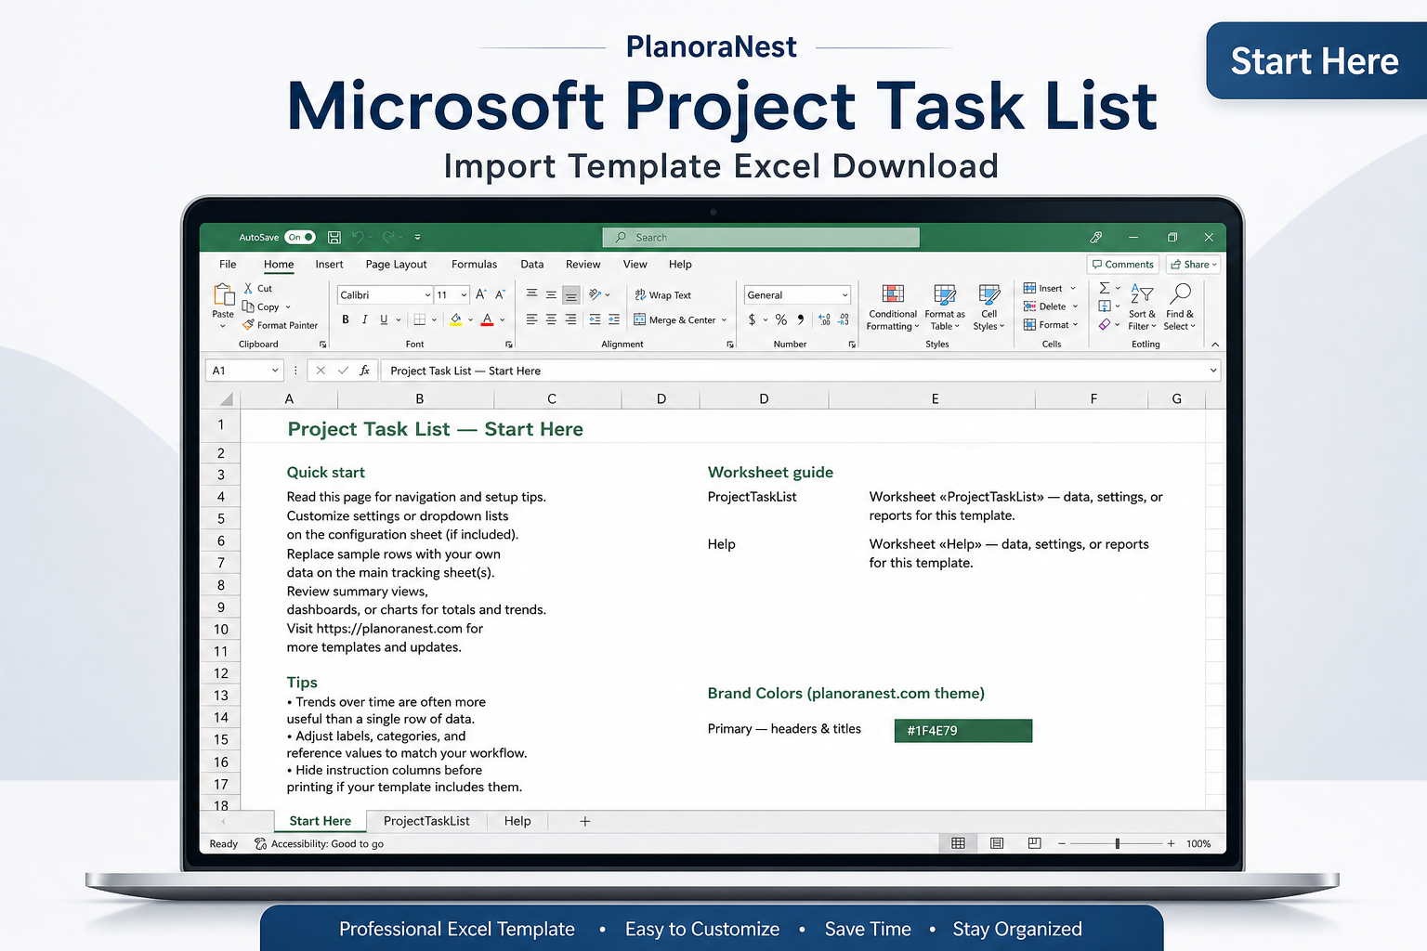Click the zoom slider handle
Image resolution: width=1427 pixels, height=951 pixels.
1118,844
